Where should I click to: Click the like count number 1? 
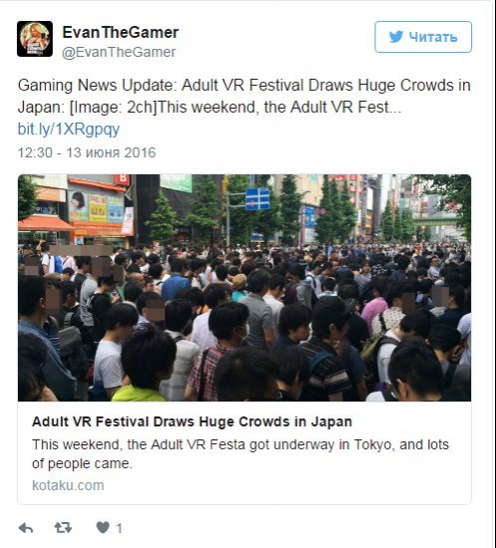tap(119, 528)
